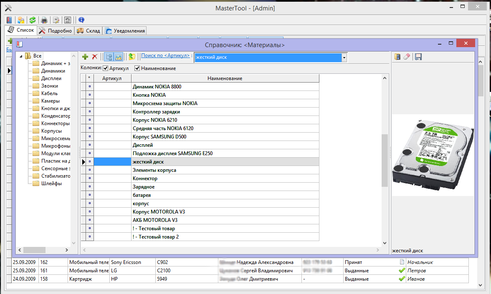
Task: Toggle the image preview panel button
Action: click(x=119, y=57)
